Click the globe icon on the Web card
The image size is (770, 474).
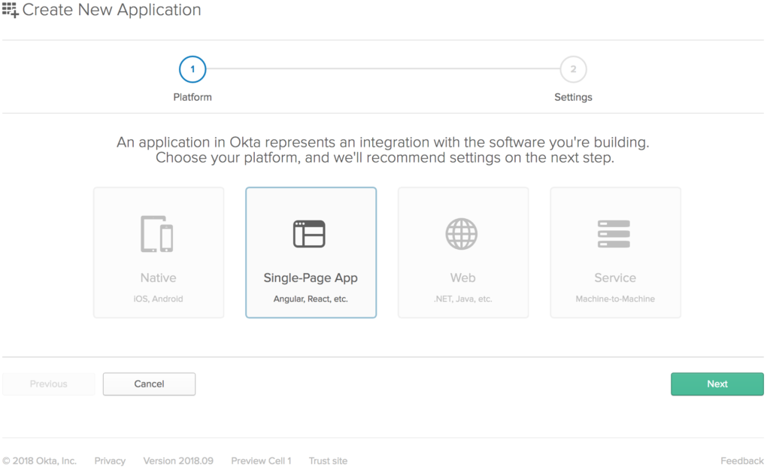click(462, 233)
